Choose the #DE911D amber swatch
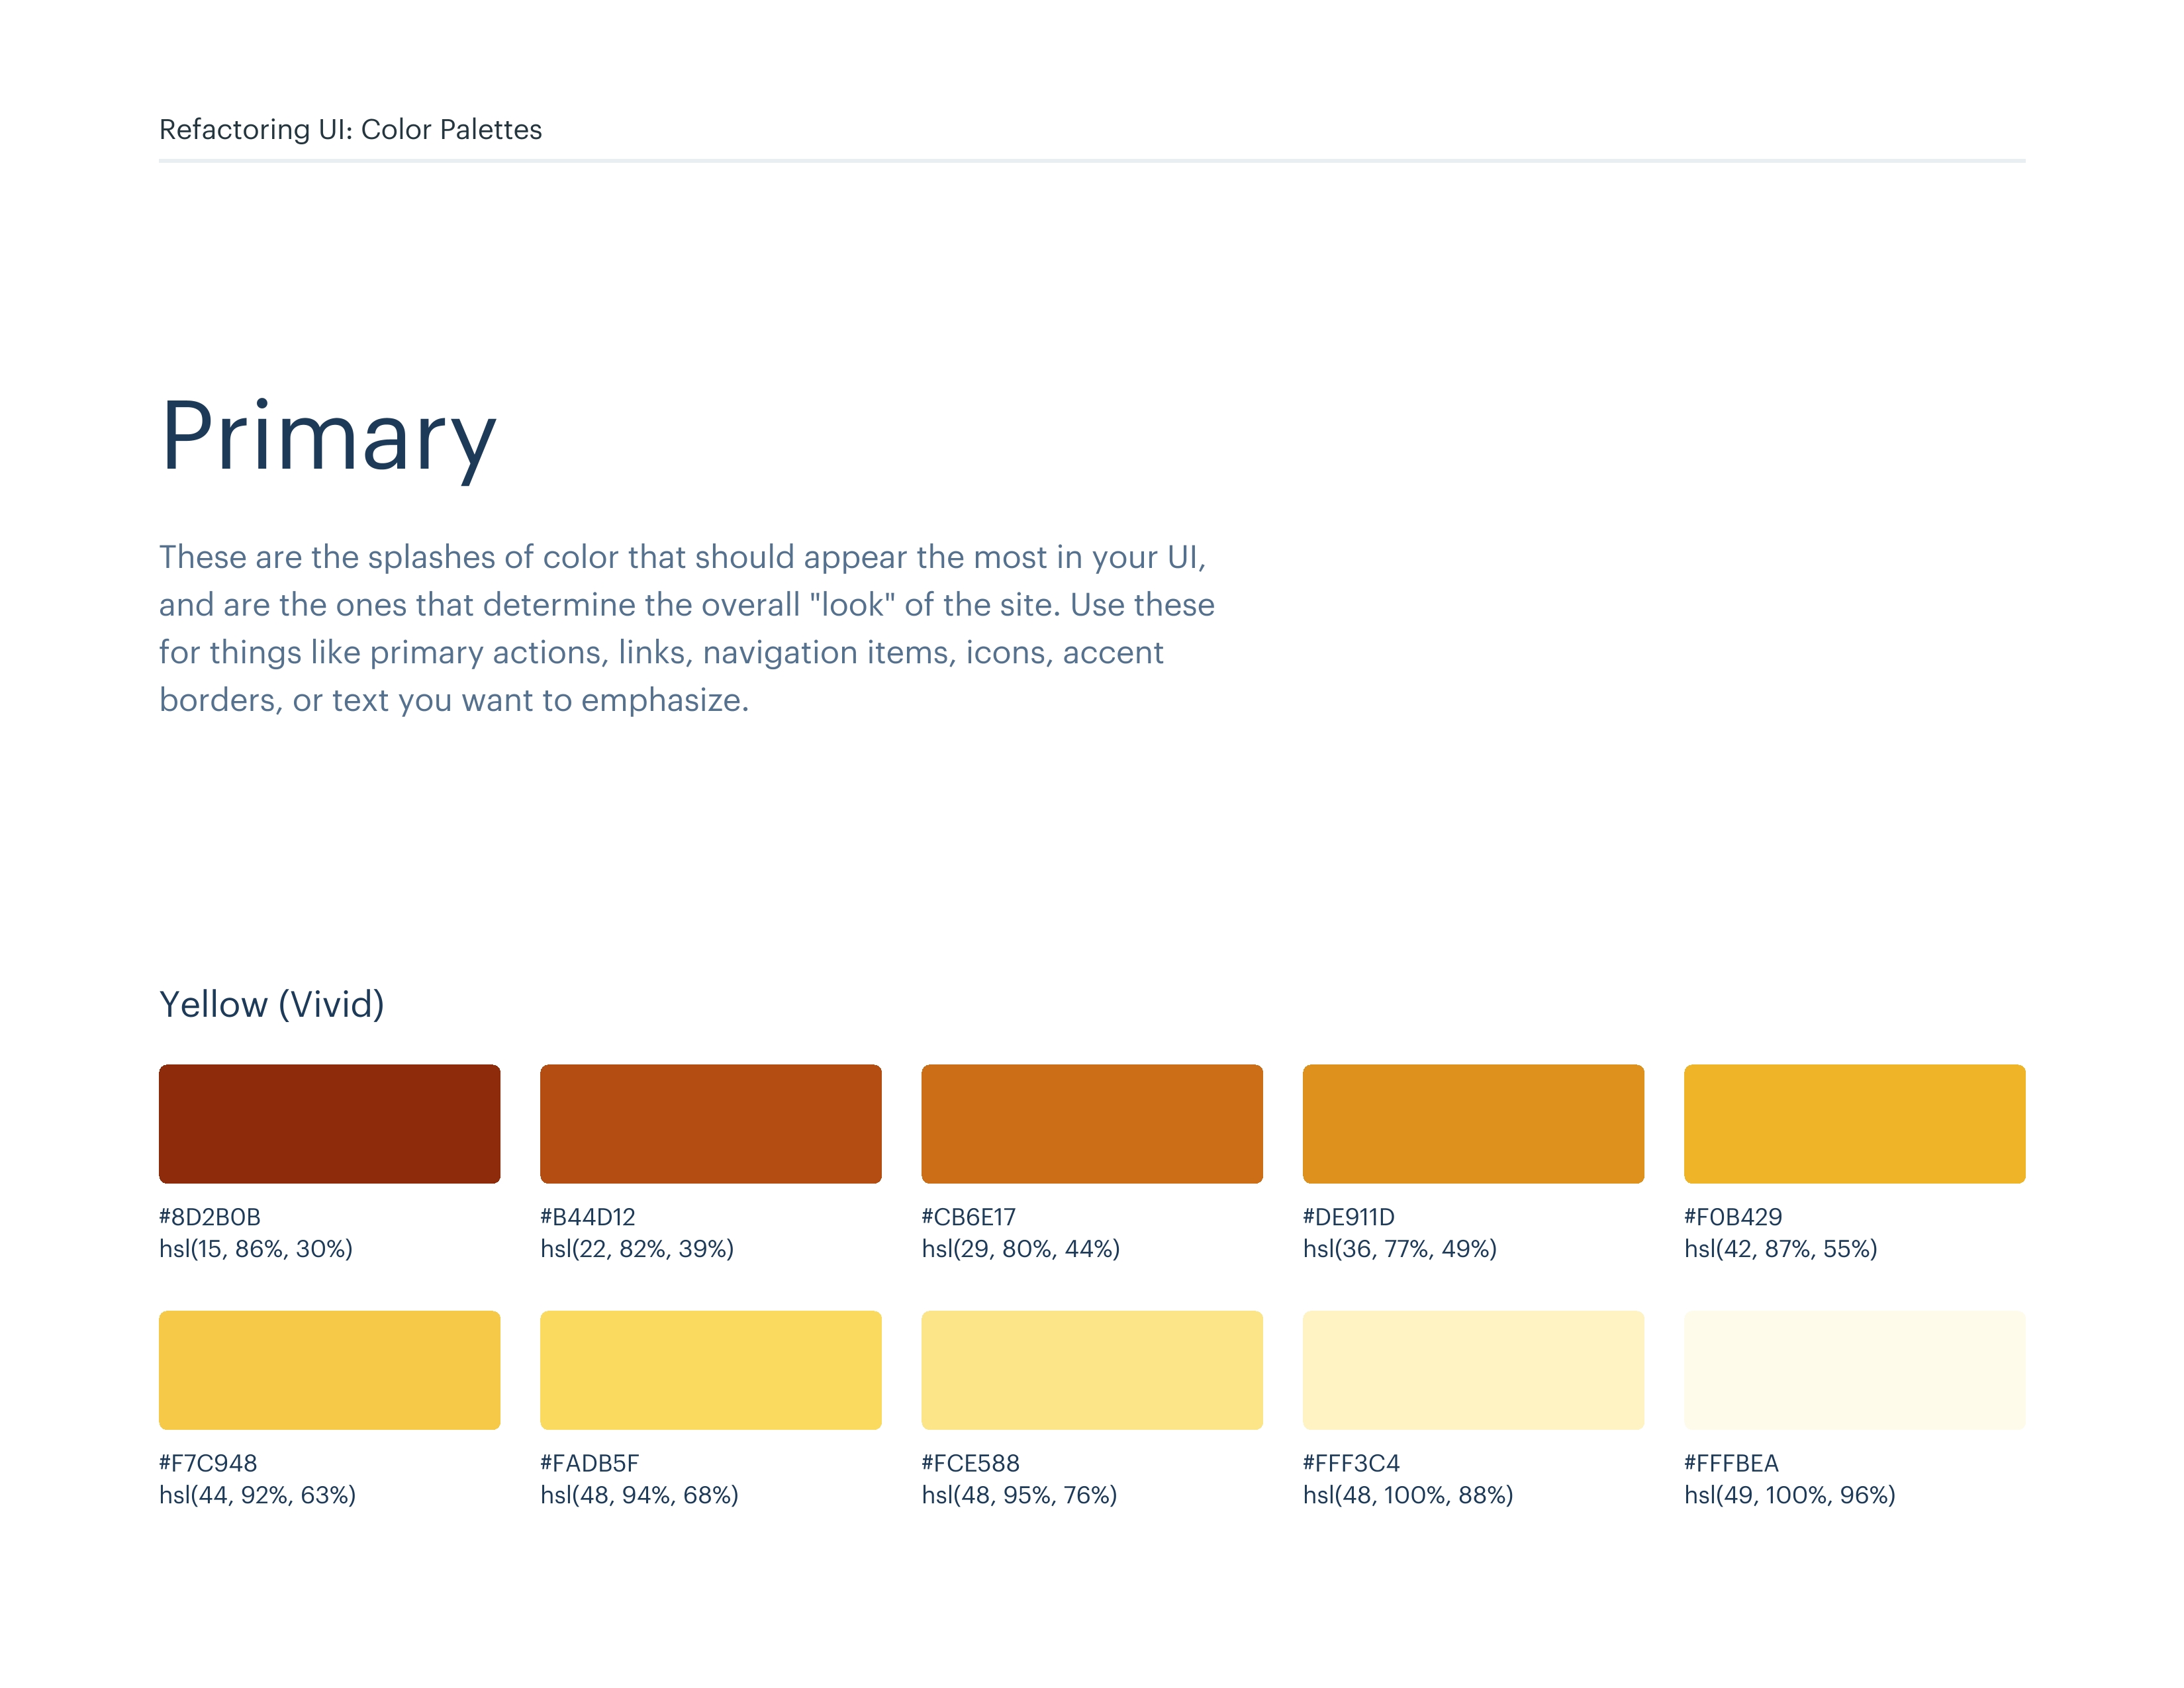 (x=1472, y=1123)
